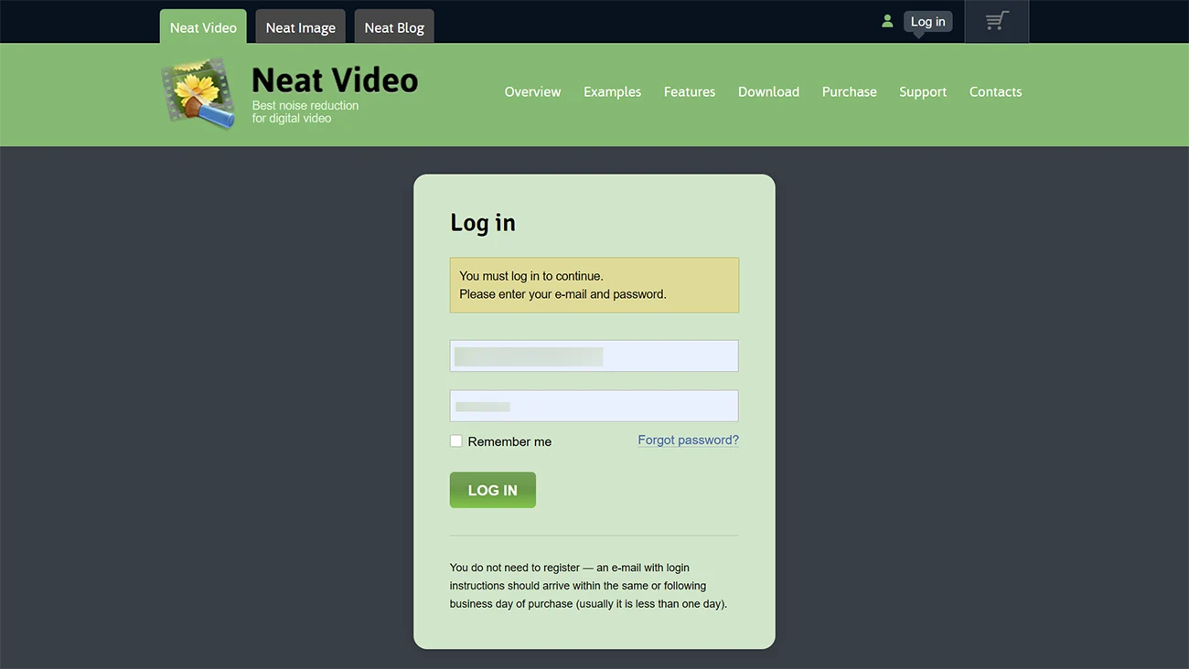This screenshot has width=1189, height=669.
Task: Focus the e-mail input field
Action: tap(594, 356)
